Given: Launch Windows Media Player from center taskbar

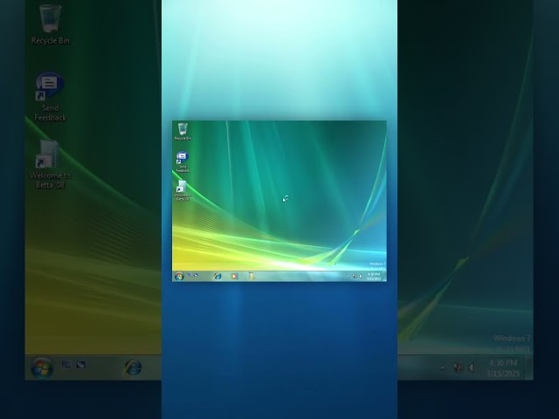Looking at the screenshot, I should click(x=234, y=276).
